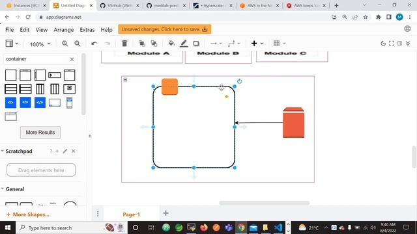This screenshot has width=417, height=234.
Task: Edit the Scratchpad with pencil icon
Action: (65, 151)
